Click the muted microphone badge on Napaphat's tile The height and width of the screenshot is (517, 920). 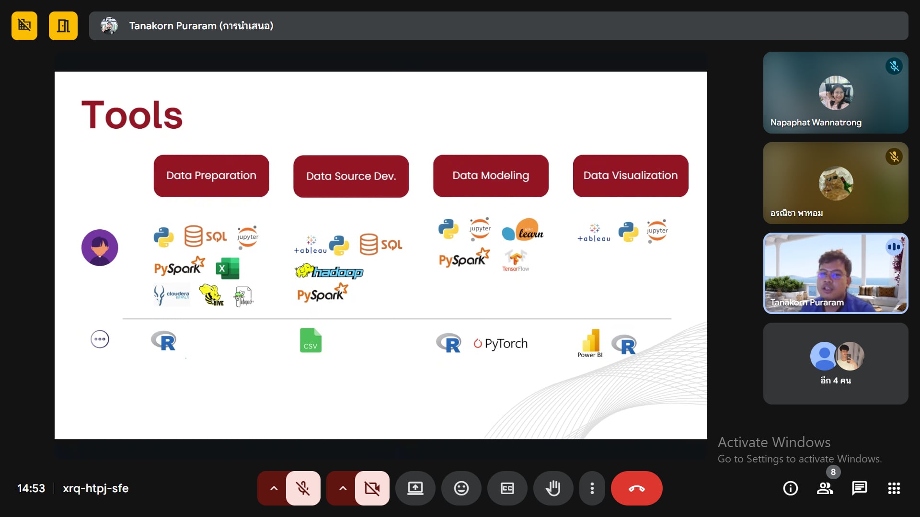894,66
